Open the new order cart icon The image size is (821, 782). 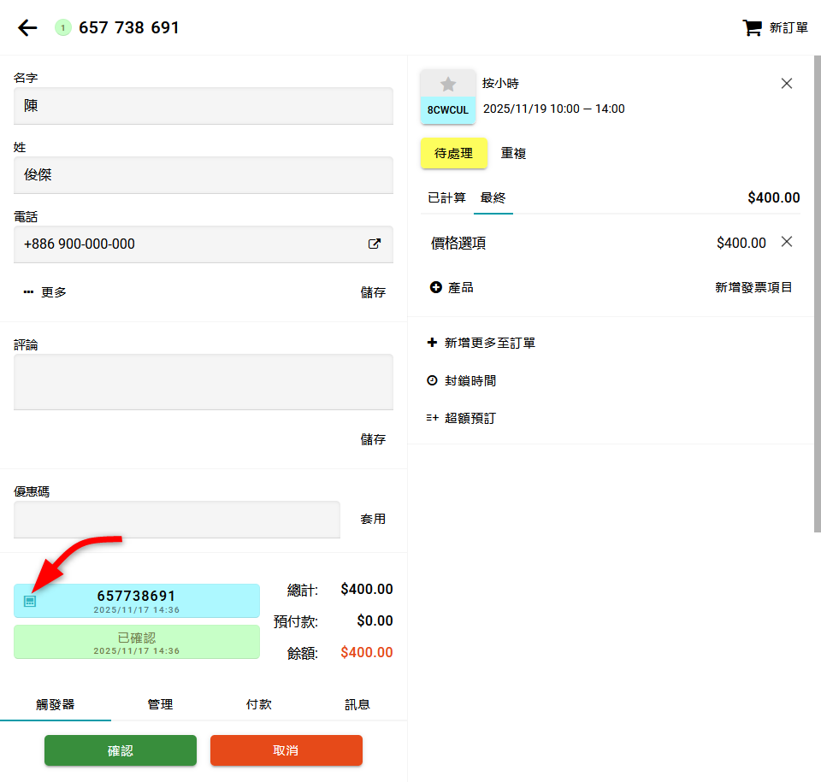[x=752, y=27]
